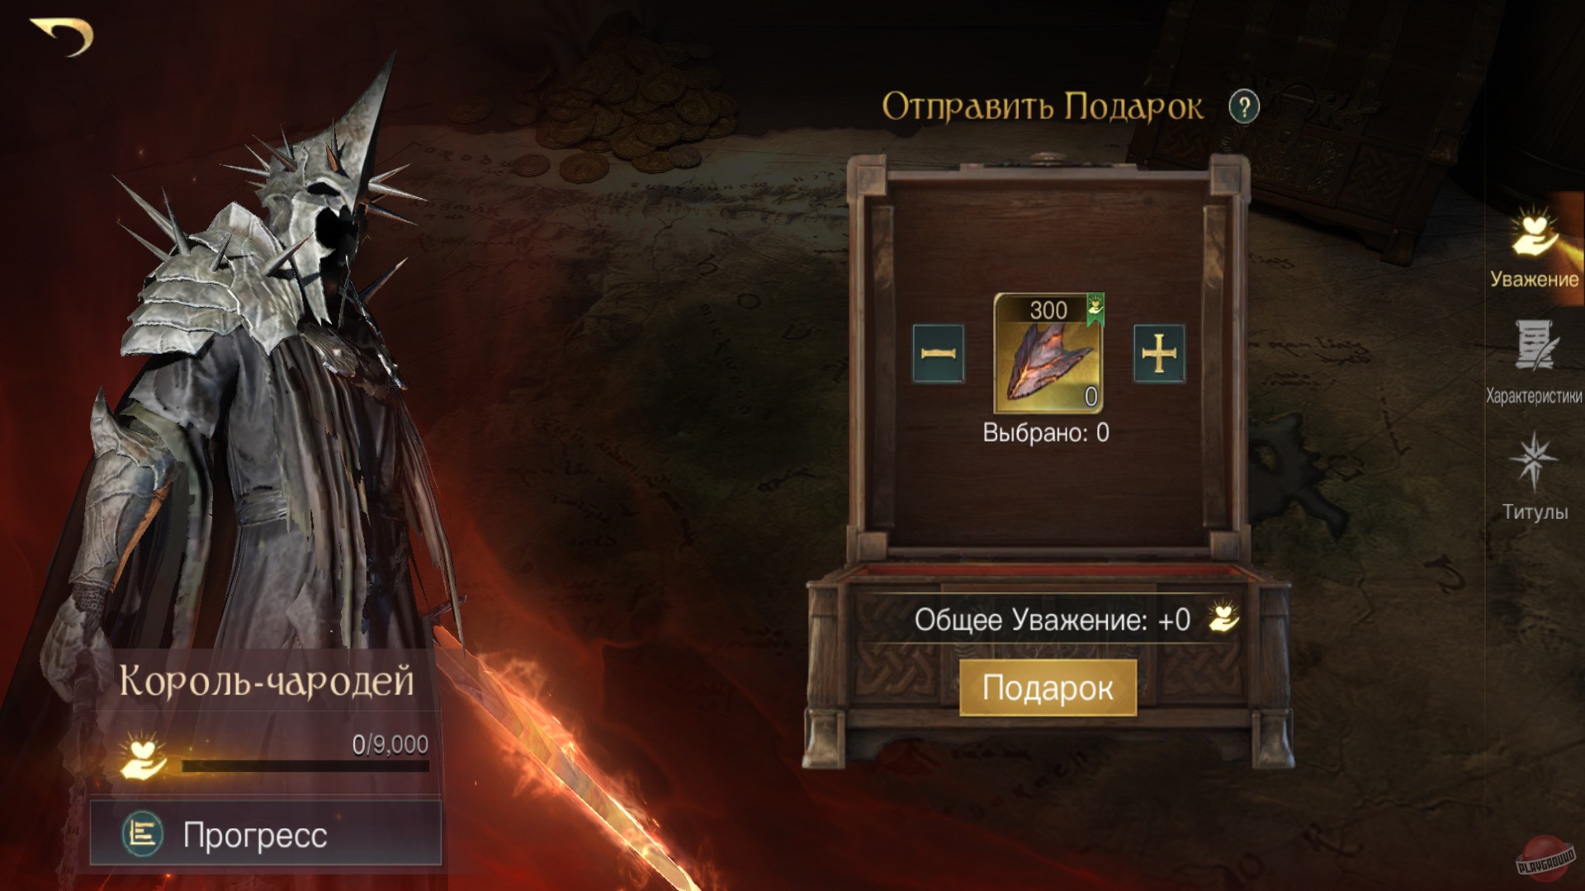
Task: Click the list icon beside Прогресс
Action: [142, 834]
